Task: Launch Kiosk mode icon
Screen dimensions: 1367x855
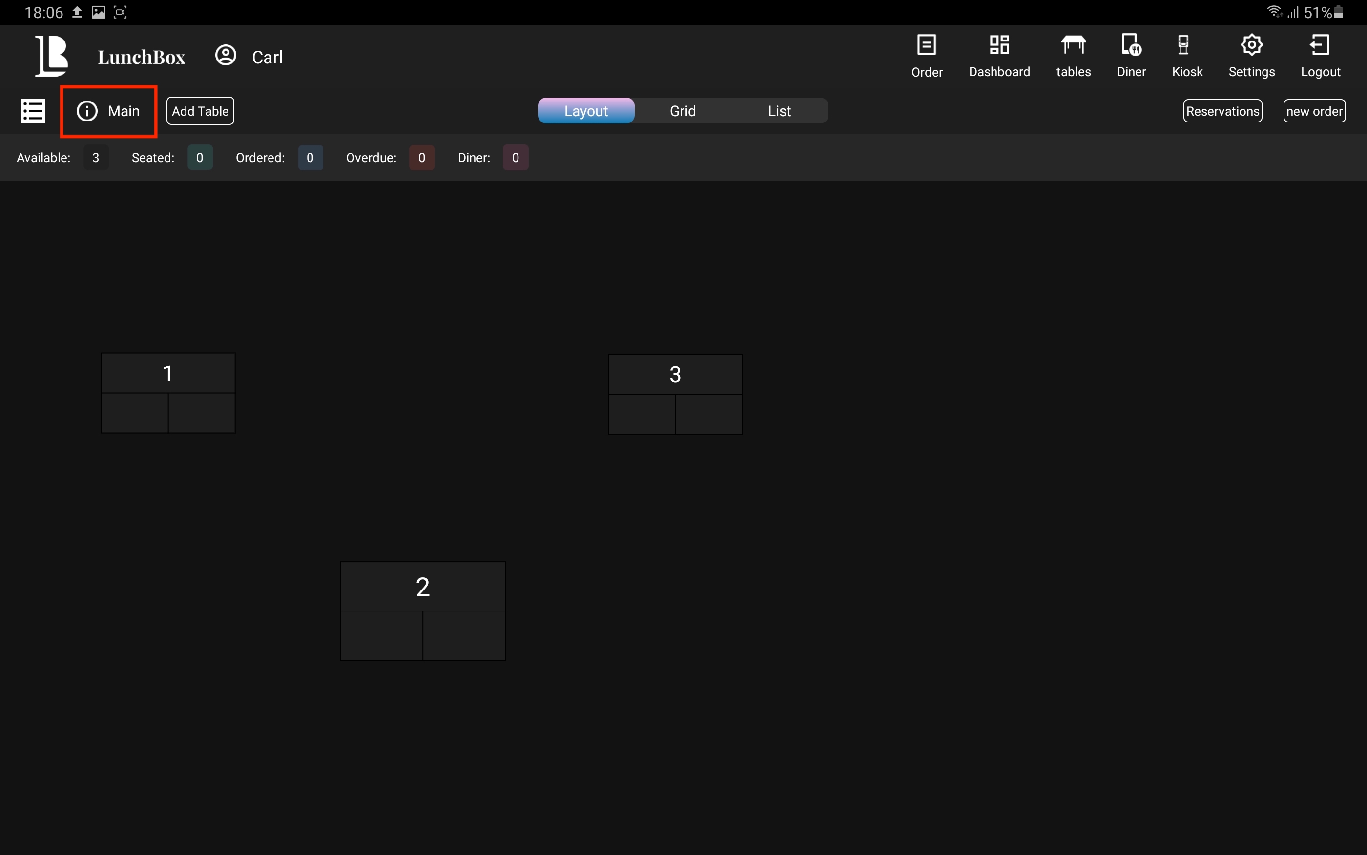Action: [1182, 46]
